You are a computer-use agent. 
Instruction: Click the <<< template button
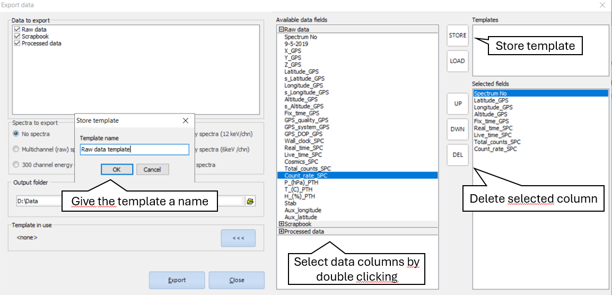point(238,238)
